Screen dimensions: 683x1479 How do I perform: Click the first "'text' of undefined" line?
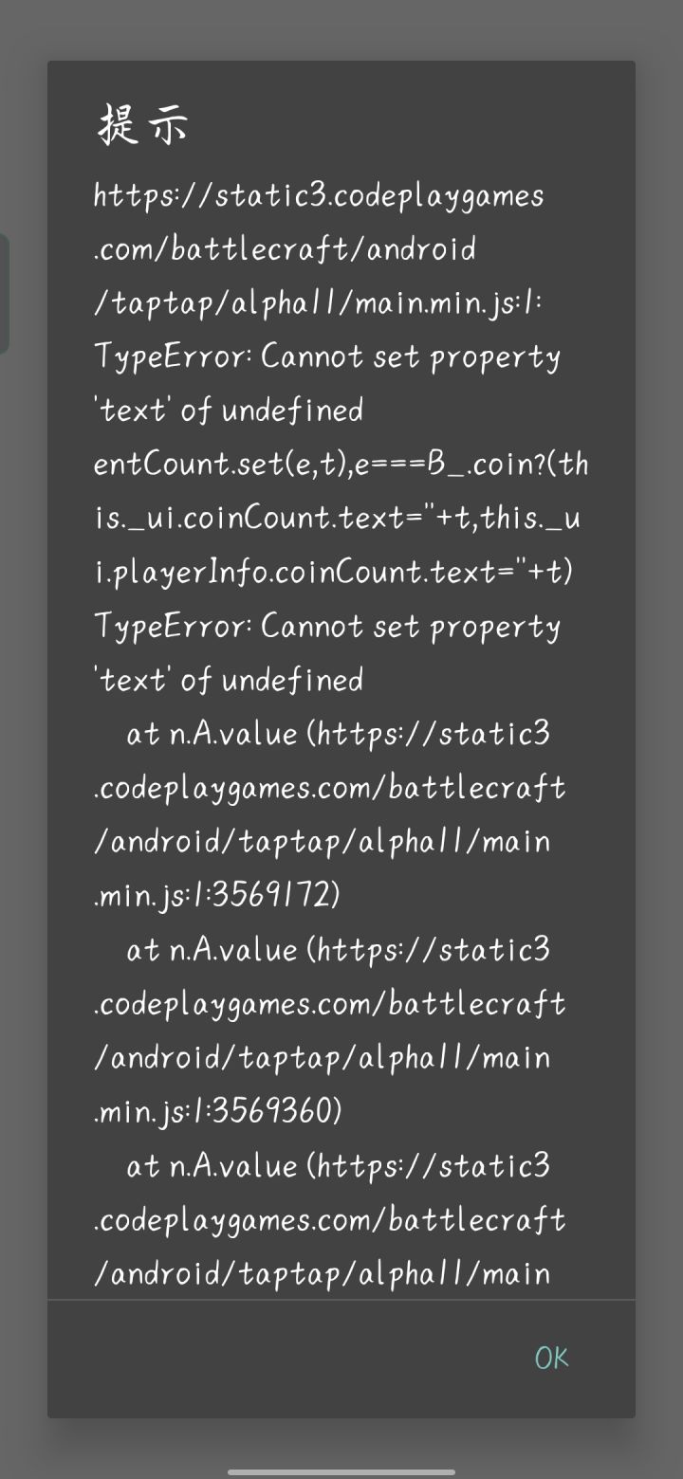click(x=229, y=411)
